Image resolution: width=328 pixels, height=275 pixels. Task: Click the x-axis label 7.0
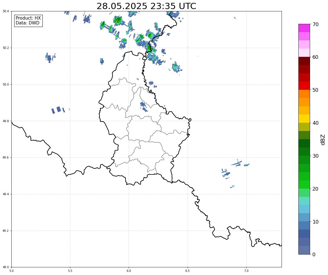[x=246, y=271]
